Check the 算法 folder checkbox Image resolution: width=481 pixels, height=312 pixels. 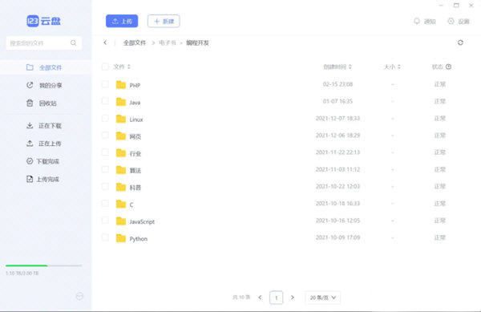(105, 169)
